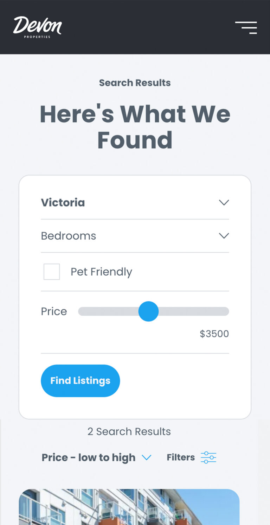Click the Here's What We Found heading

coord(135,127)
